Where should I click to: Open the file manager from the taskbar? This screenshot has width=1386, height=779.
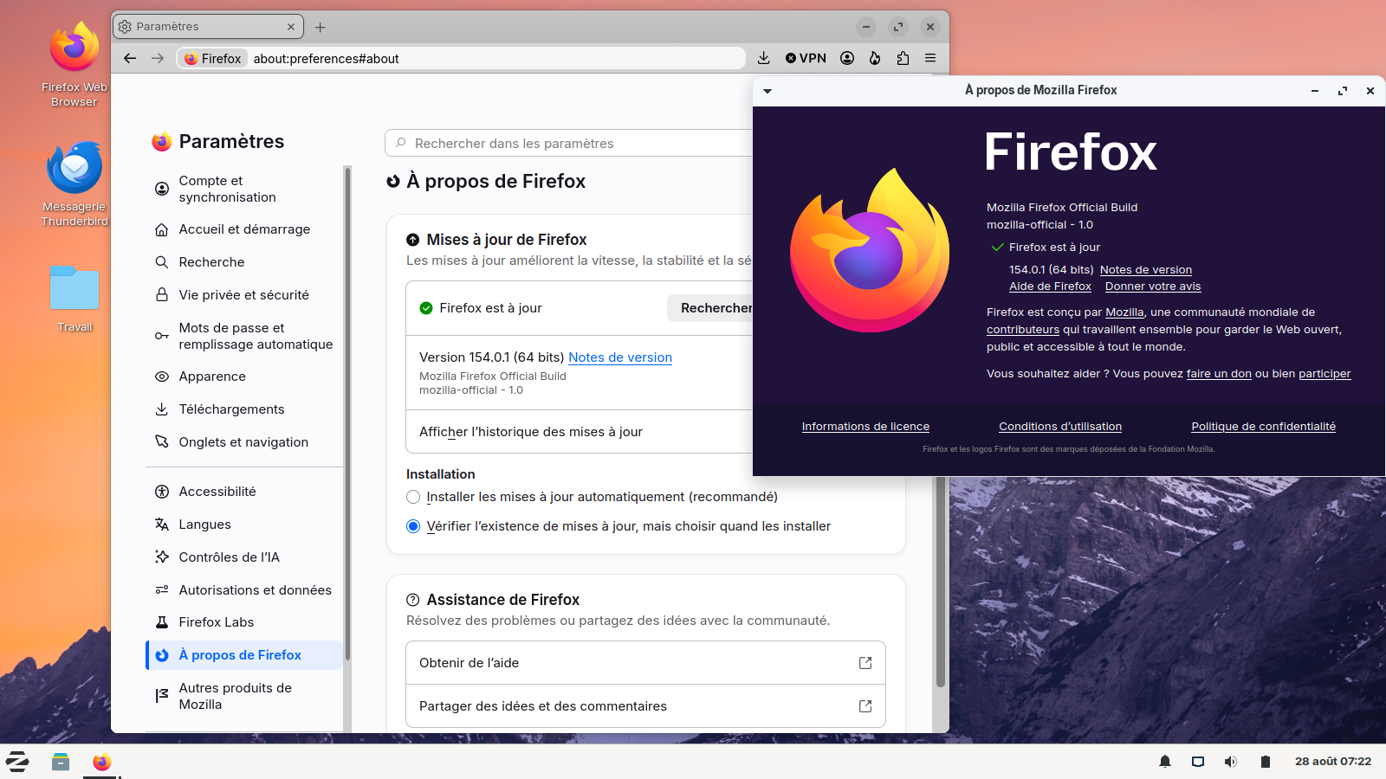(60, 762)
